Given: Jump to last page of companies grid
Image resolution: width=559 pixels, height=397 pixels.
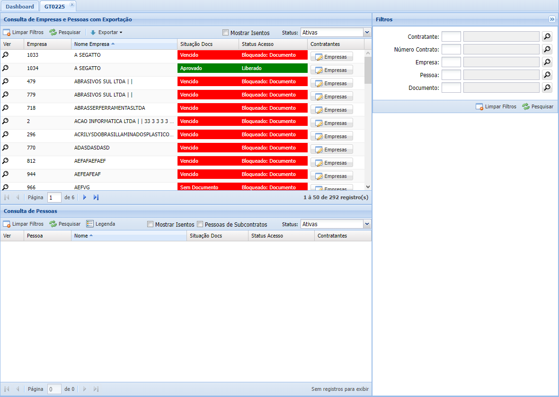Looking at the screenshot, I should click(x=96, y=197).
